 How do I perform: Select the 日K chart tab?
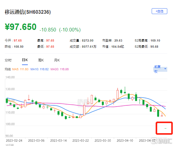[x=25, y=60]
